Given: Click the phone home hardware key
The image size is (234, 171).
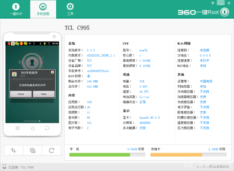Looking at the screenshot, I should tap(33, 128).
